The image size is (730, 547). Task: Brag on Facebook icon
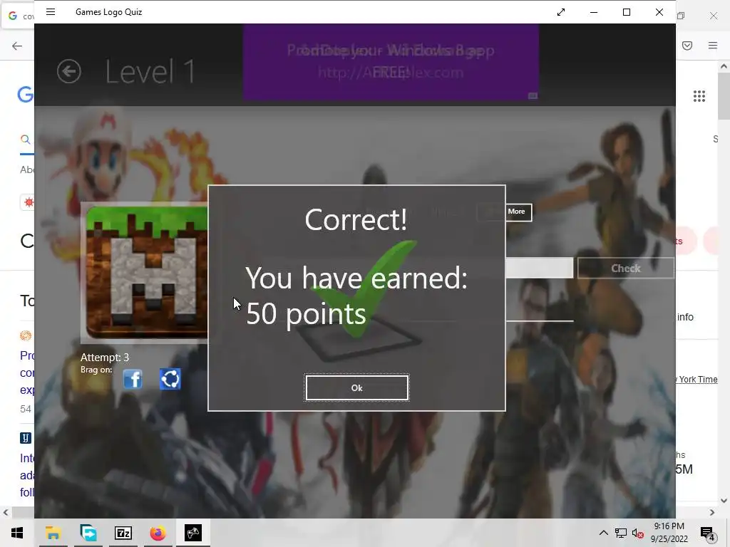(x=133, y=379)
